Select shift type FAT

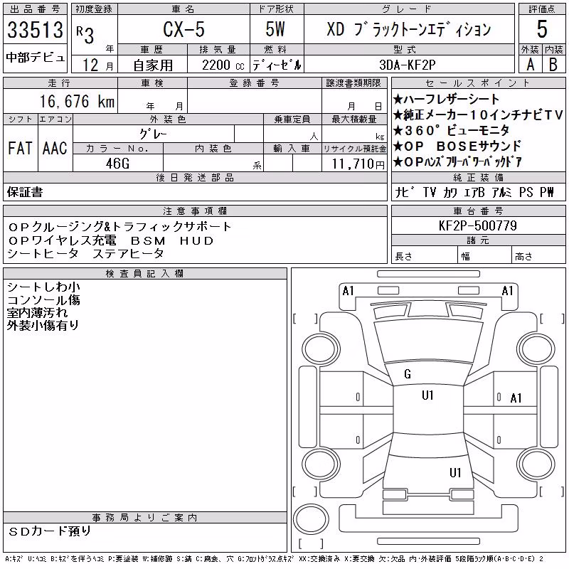pyautogui.click(x=20, y=148)
